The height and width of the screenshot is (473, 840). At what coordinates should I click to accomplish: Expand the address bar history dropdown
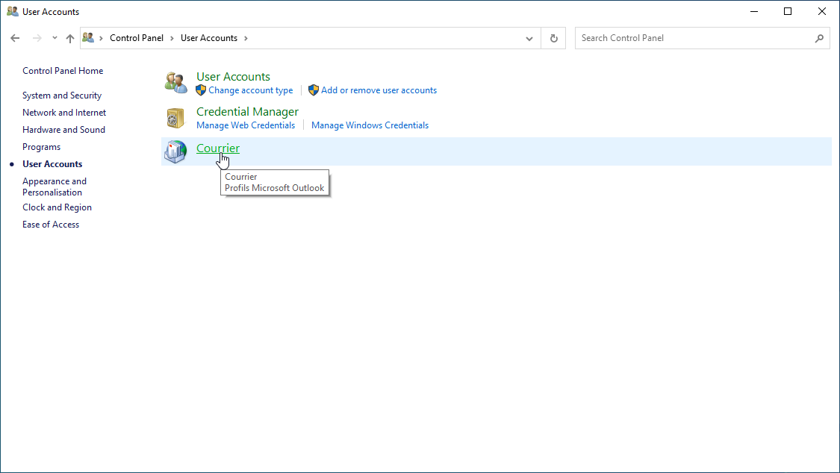tap(529, 38)
